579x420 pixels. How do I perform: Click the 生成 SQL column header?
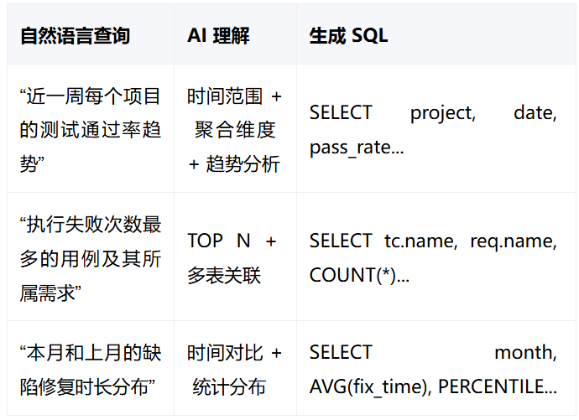pos(436,35)
